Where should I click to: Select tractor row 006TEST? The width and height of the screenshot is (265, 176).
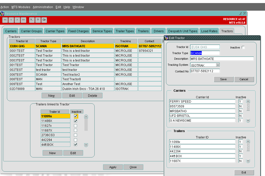point(85,74)
